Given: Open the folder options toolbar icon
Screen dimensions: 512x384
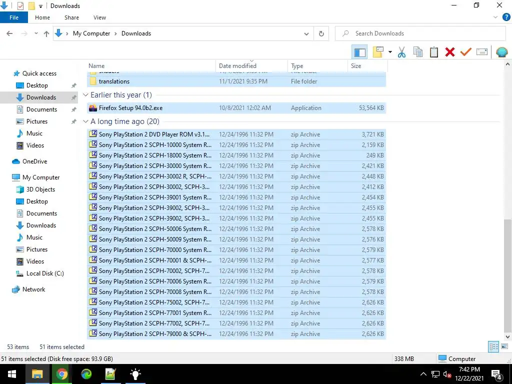Looking at the screenshot, I should tap(378, 52).
